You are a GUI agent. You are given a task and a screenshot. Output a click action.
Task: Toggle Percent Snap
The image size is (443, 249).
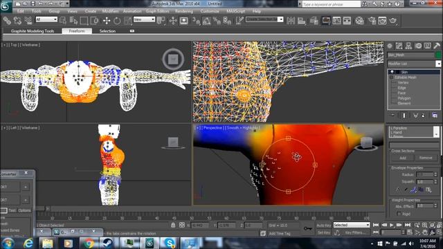[x=217, y=21]
